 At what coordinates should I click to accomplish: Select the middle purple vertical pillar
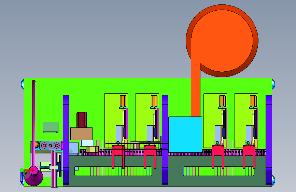165,140
